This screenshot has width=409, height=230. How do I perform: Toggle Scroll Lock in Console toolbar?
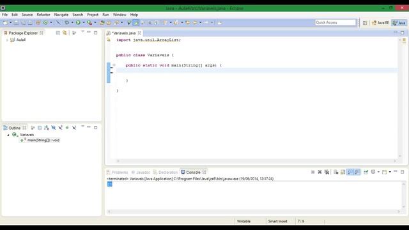tap(343, 172)
